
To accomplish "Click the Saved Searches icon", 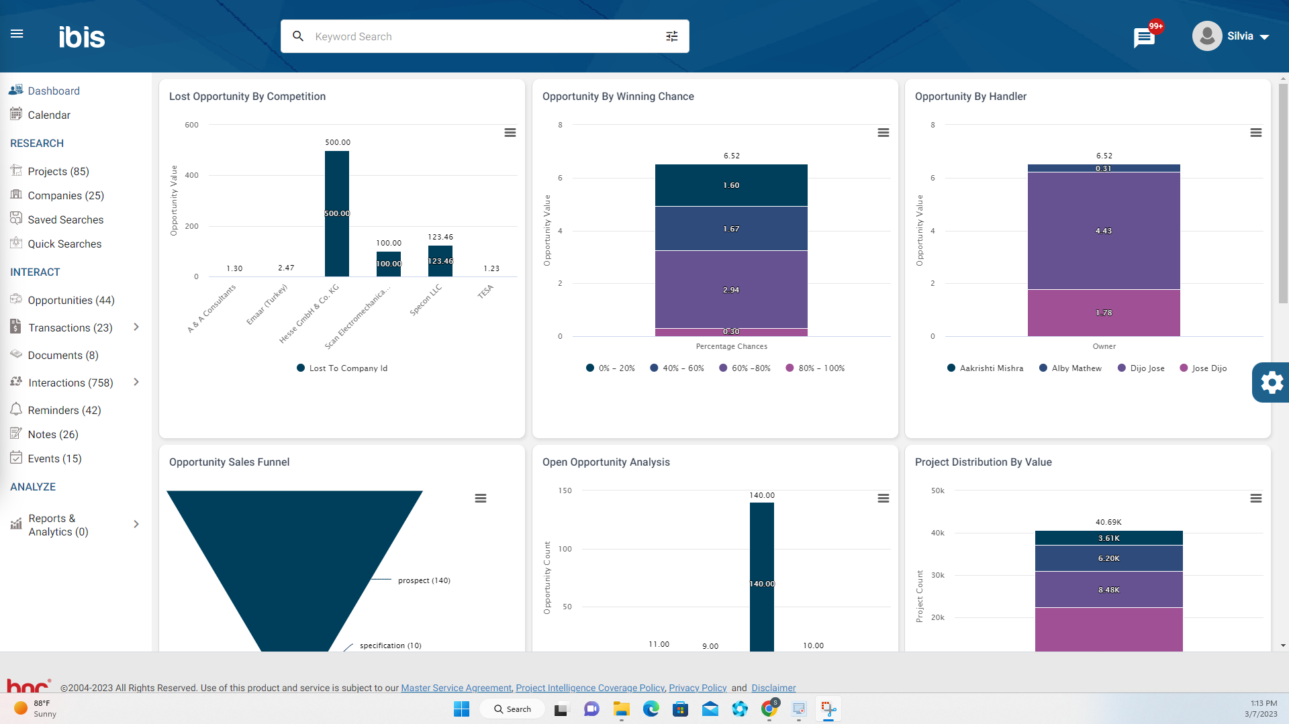I will coord(15,219).
